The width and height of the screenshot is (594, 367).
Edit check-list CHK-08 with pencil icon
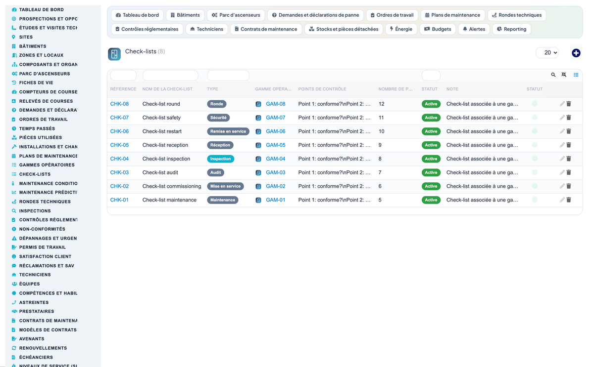coord(562,104)
